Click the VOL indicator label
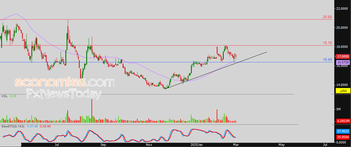The height and width of the screenshot is (147, 351). point(4,96)
